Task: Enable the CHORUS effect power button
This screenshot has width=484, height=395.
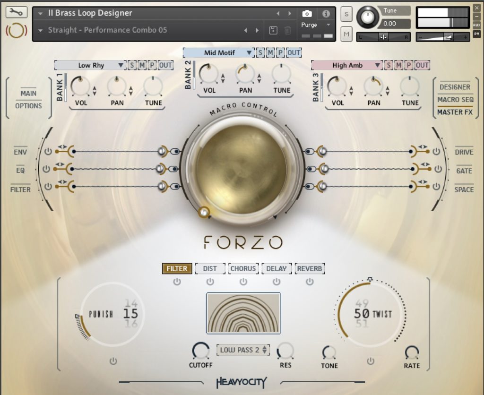Action: click(243, 282)
